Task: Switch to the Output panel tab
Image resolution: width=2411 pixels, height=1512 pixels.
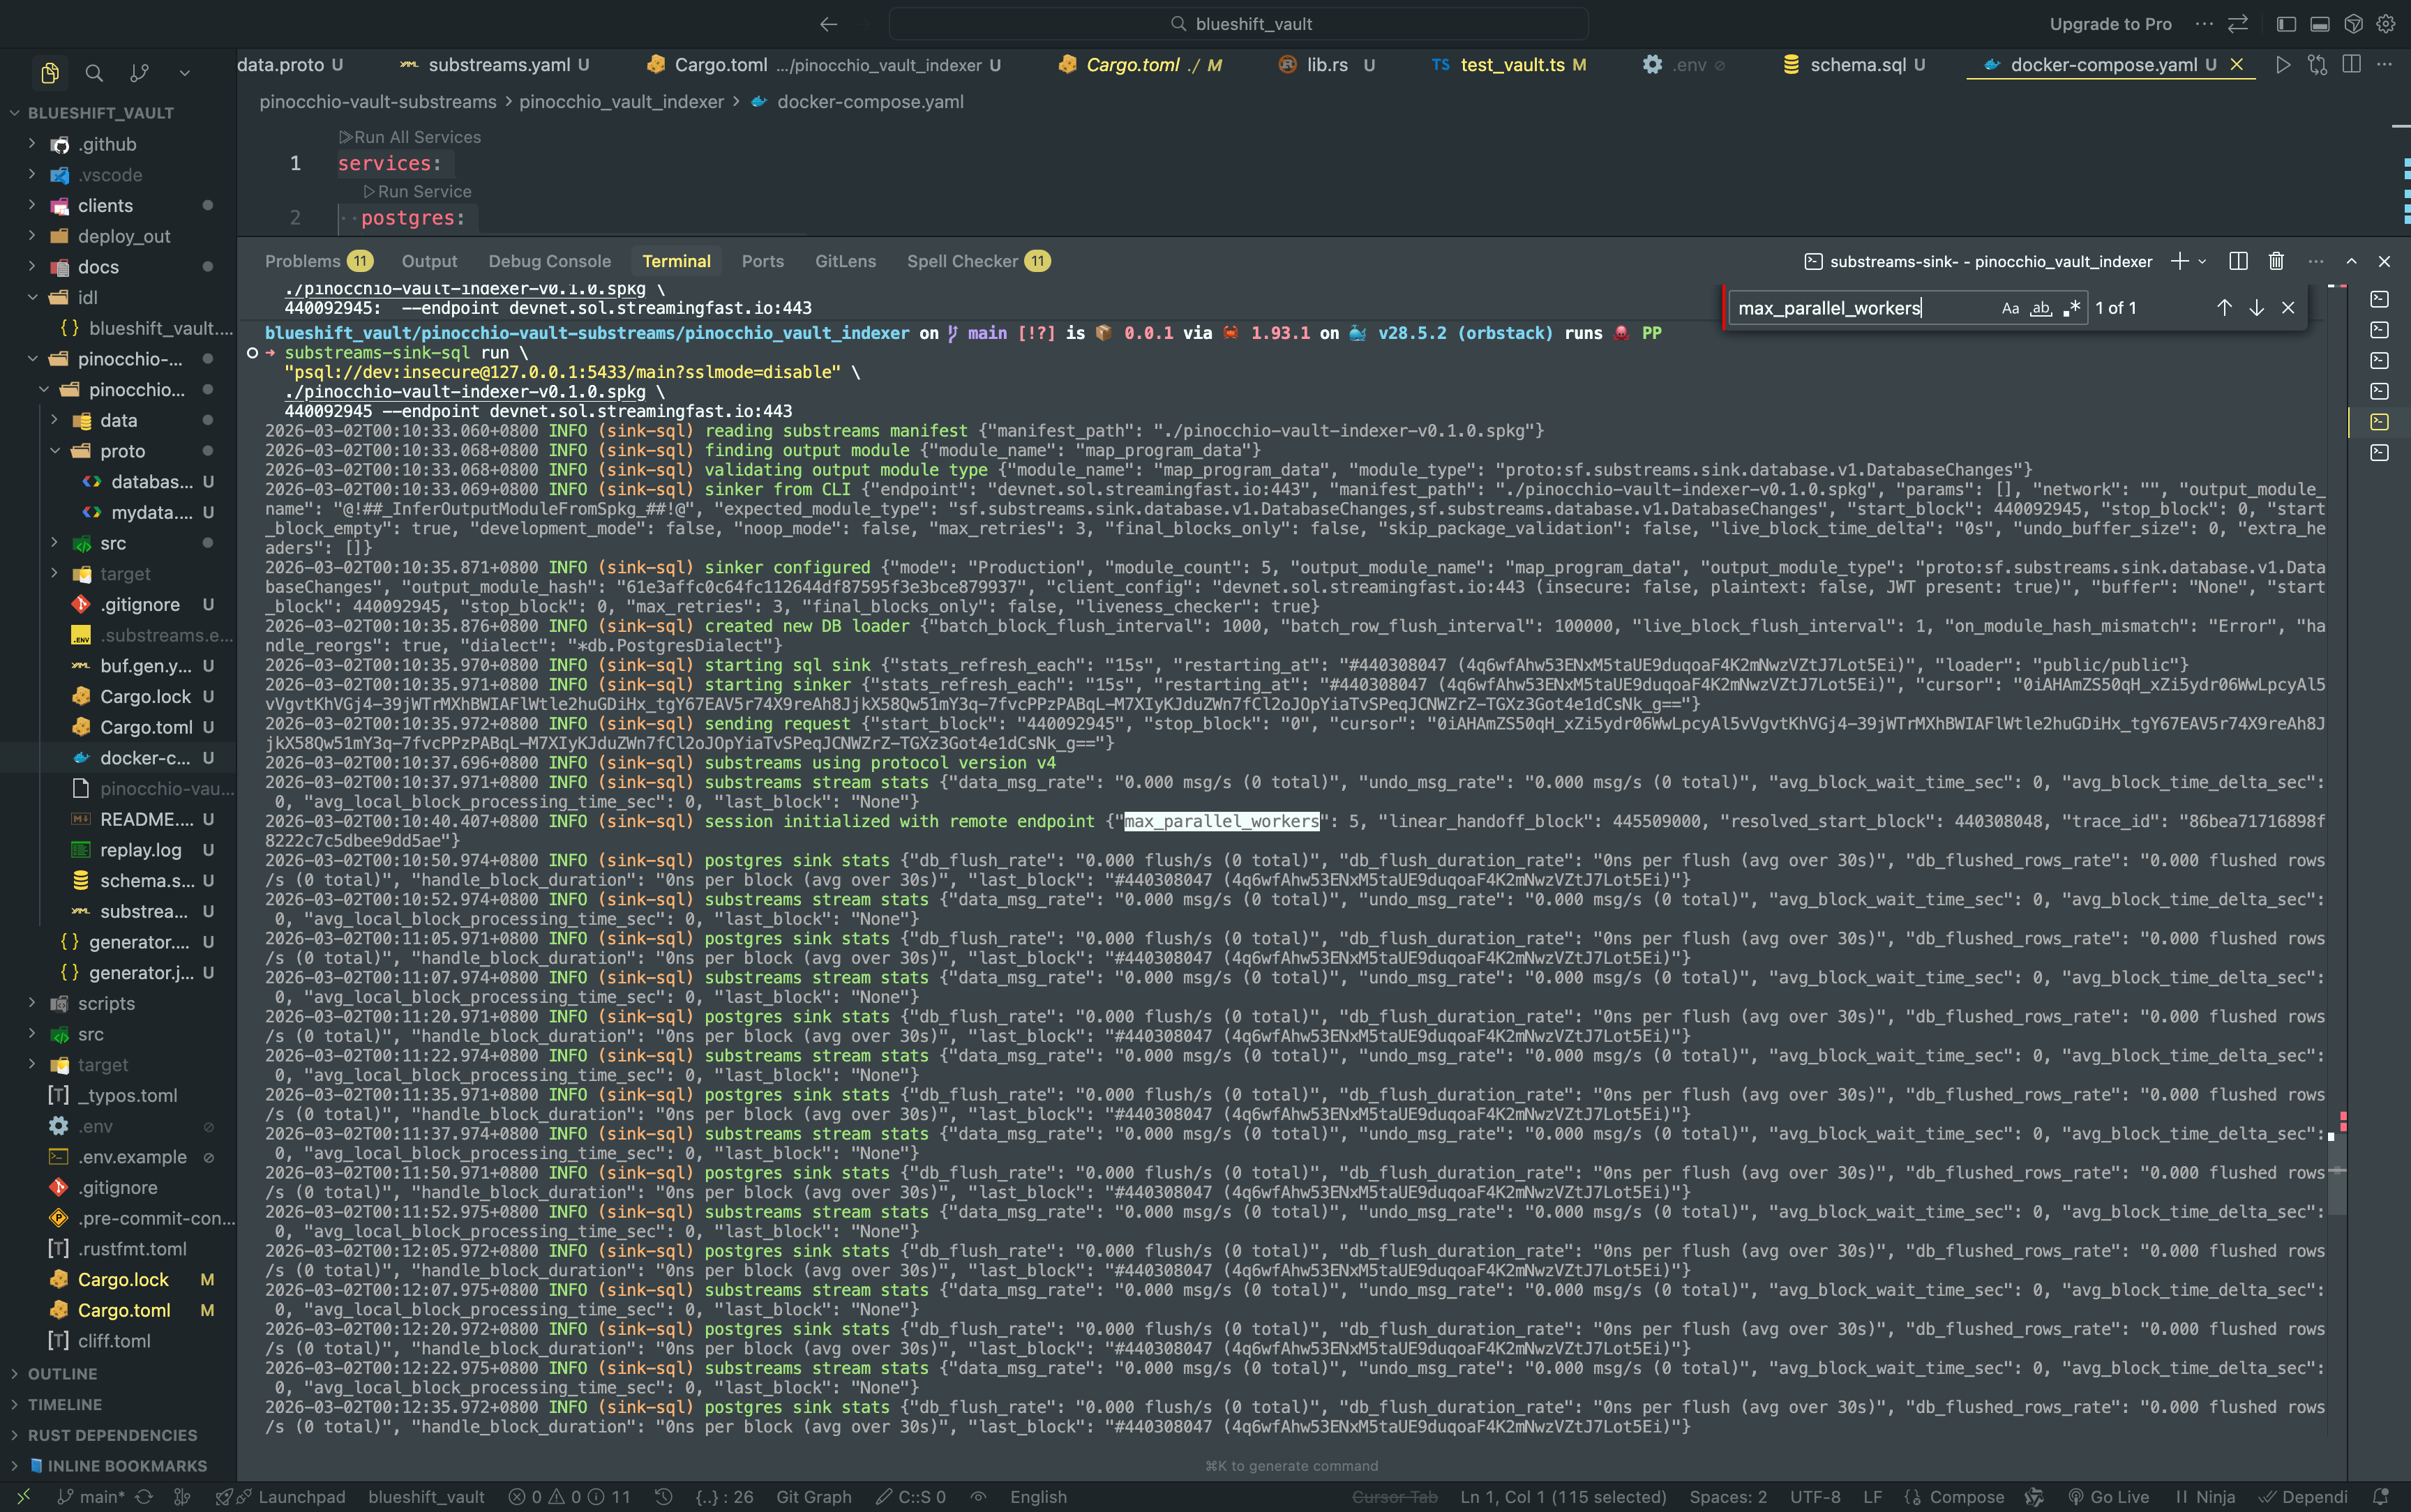Action: pyautogui.click(x=429, y=261)
